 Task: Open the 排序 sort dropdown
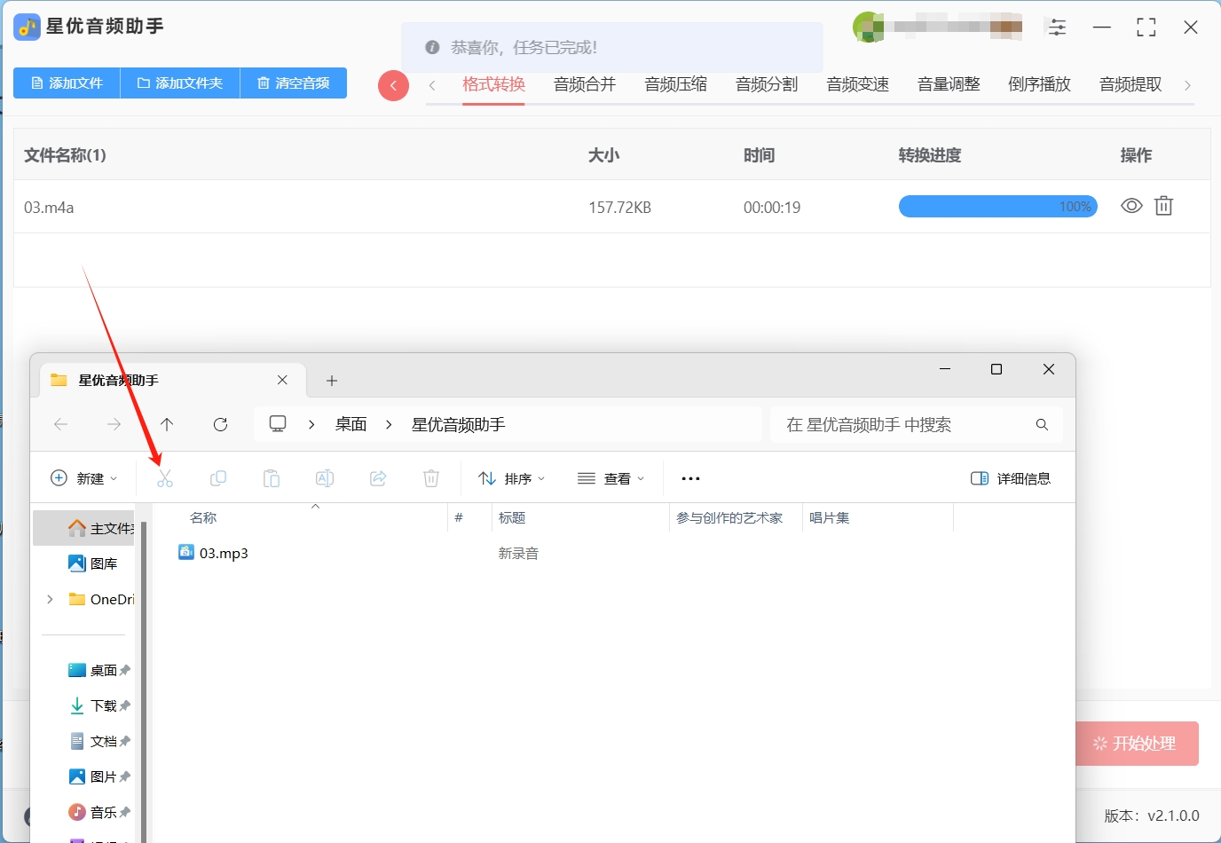512,478
